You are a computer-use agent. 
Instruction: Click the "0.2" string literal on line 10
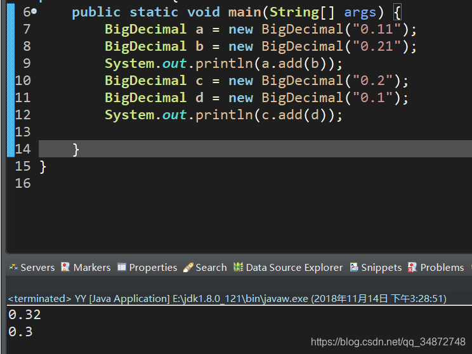click(372, 81)
